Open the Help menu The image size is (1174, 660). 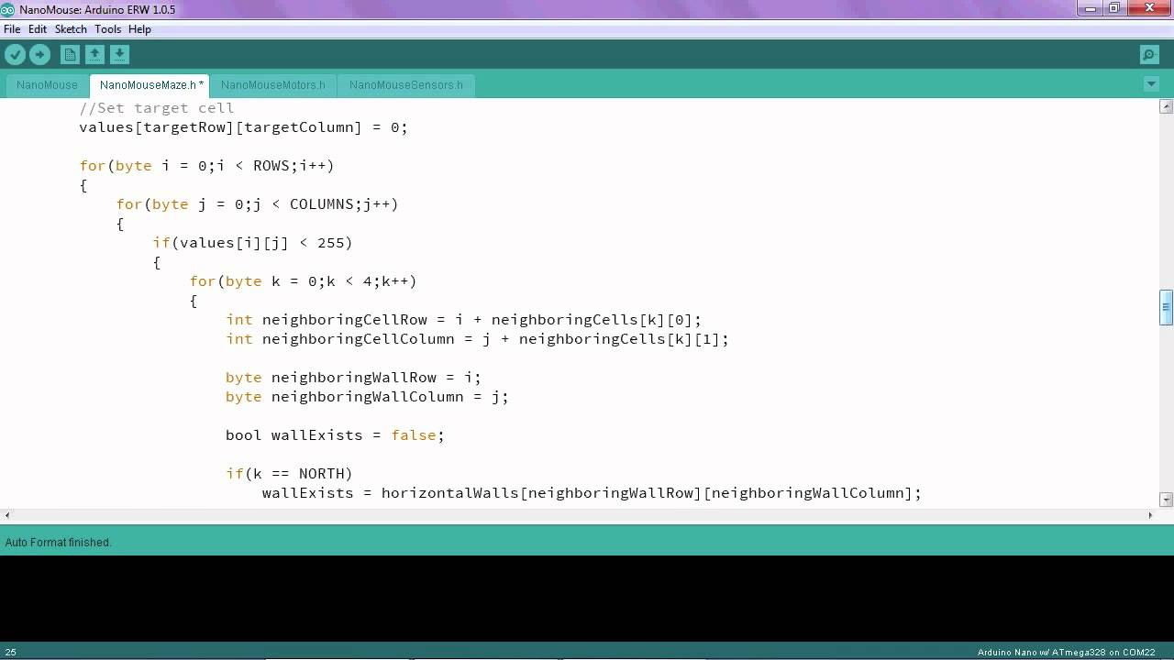click(x=139, y=29)
